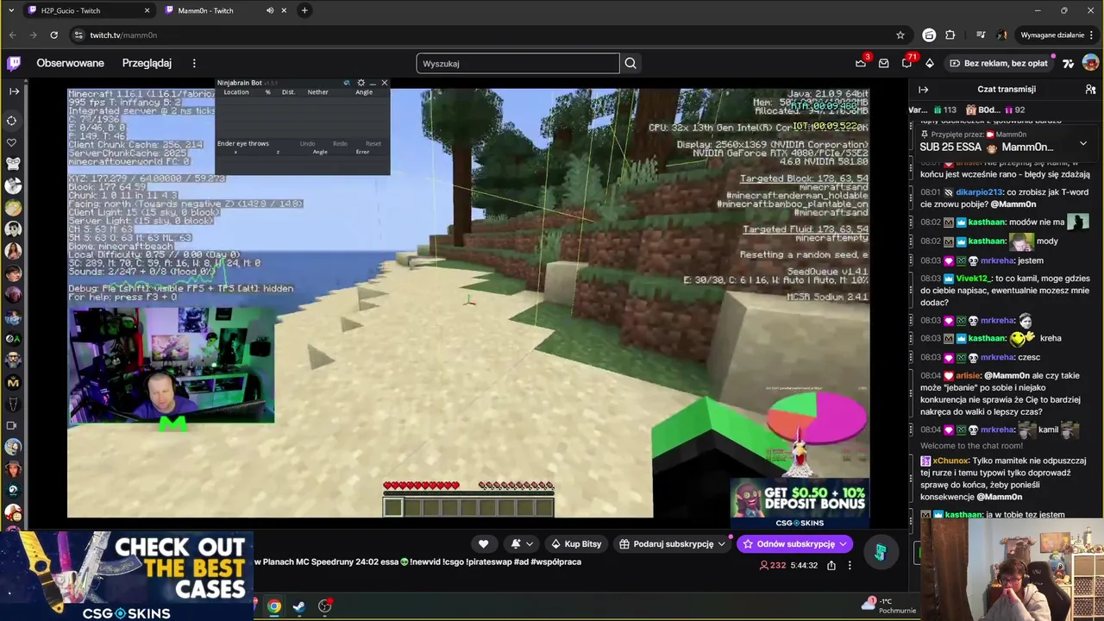Click kasthaan username in chat at 08:02
Image resolution: width=1104 pixels, height=621 pixels.
(x=987, y=222)
